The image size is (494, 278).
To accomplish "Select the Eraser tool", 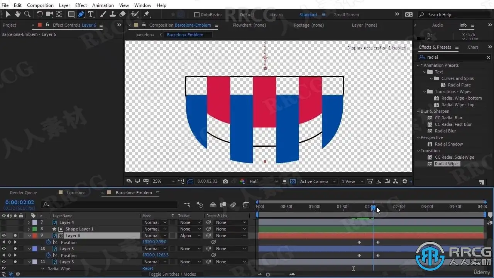I will 122,14.
